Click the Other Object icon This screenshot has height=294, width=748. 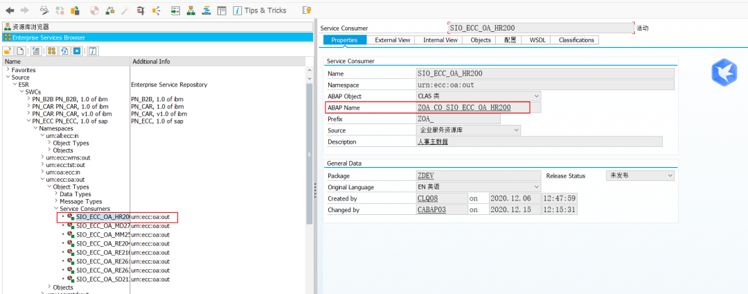(75, 10)
